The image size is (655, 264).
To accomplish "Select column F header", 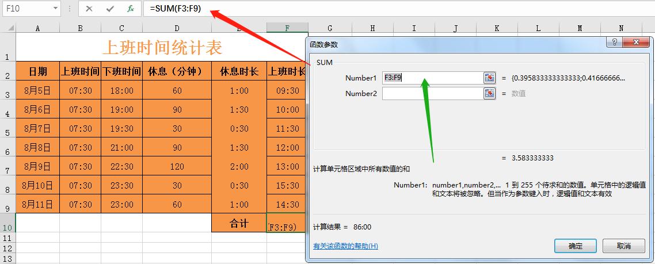I will tap(287, 28).
